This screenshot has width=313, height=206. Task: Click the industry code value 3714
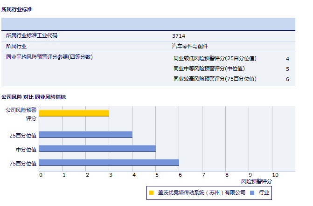pyautogui.click(x=179, y=36)
